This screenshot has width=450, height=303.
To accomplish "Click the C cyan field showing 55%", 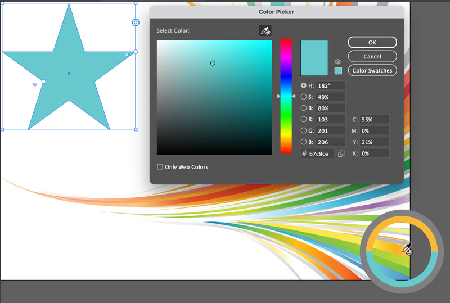I will coord(374,119).
